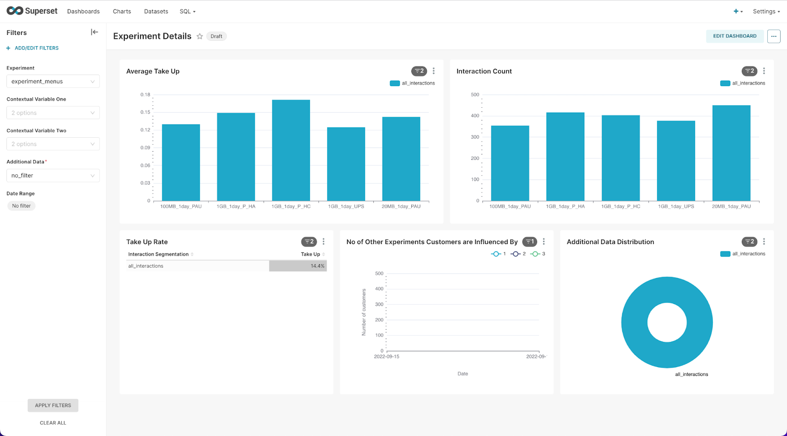
Task: Star the Experiment Details dashboard as favorite
Action: click(200, 36)
